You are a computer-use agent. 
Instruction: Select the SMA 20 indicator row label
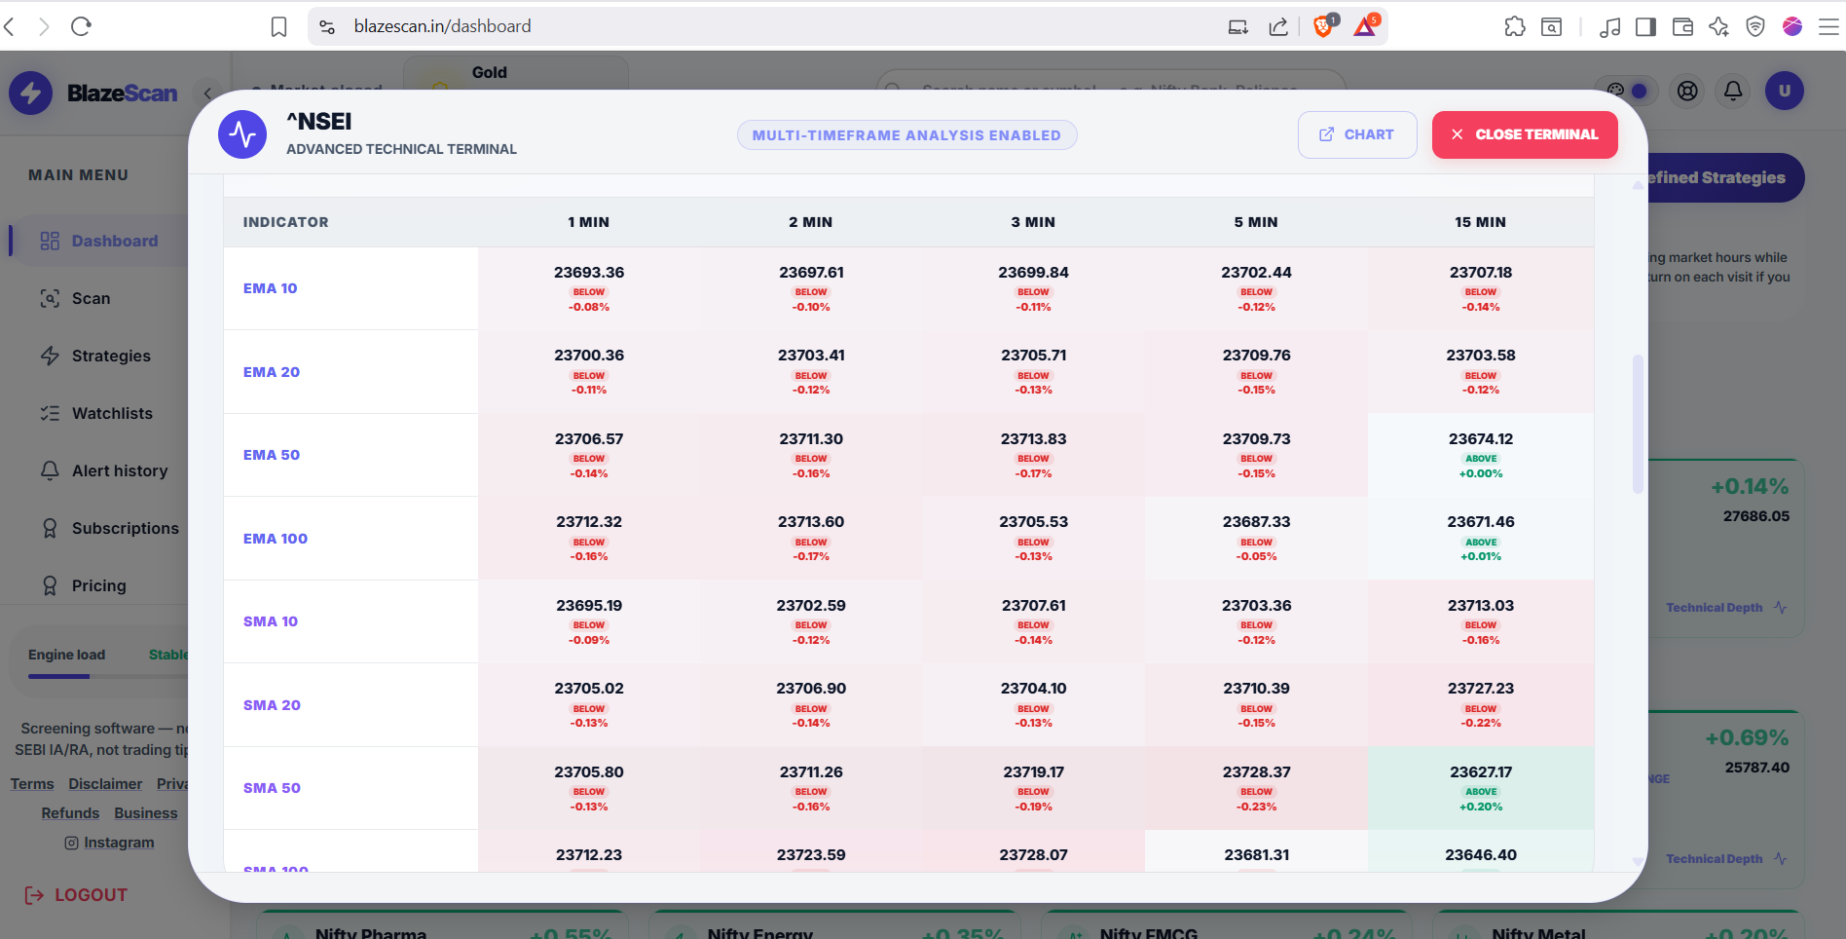(x=272, y=705)
